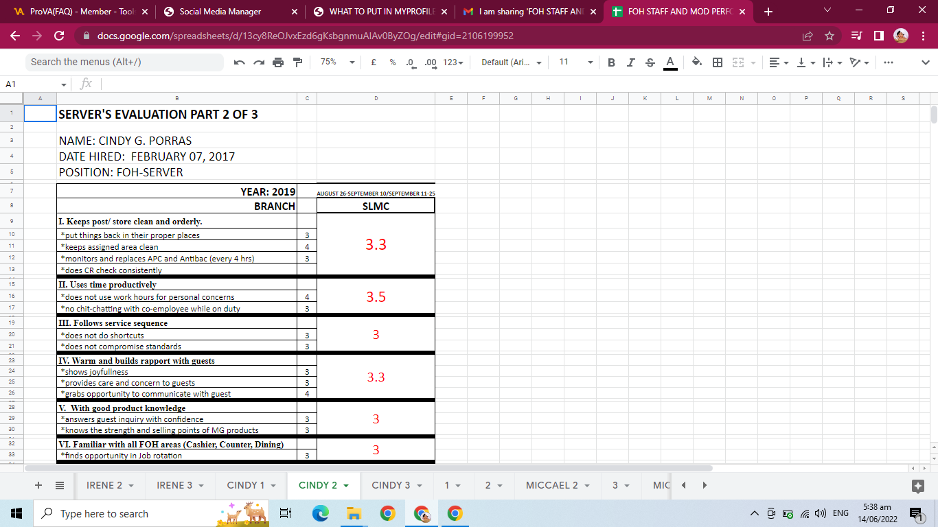This screenshot has height=527, width=938.
Task: Toggle strikethrough formatting
Action: pos(650,62)
